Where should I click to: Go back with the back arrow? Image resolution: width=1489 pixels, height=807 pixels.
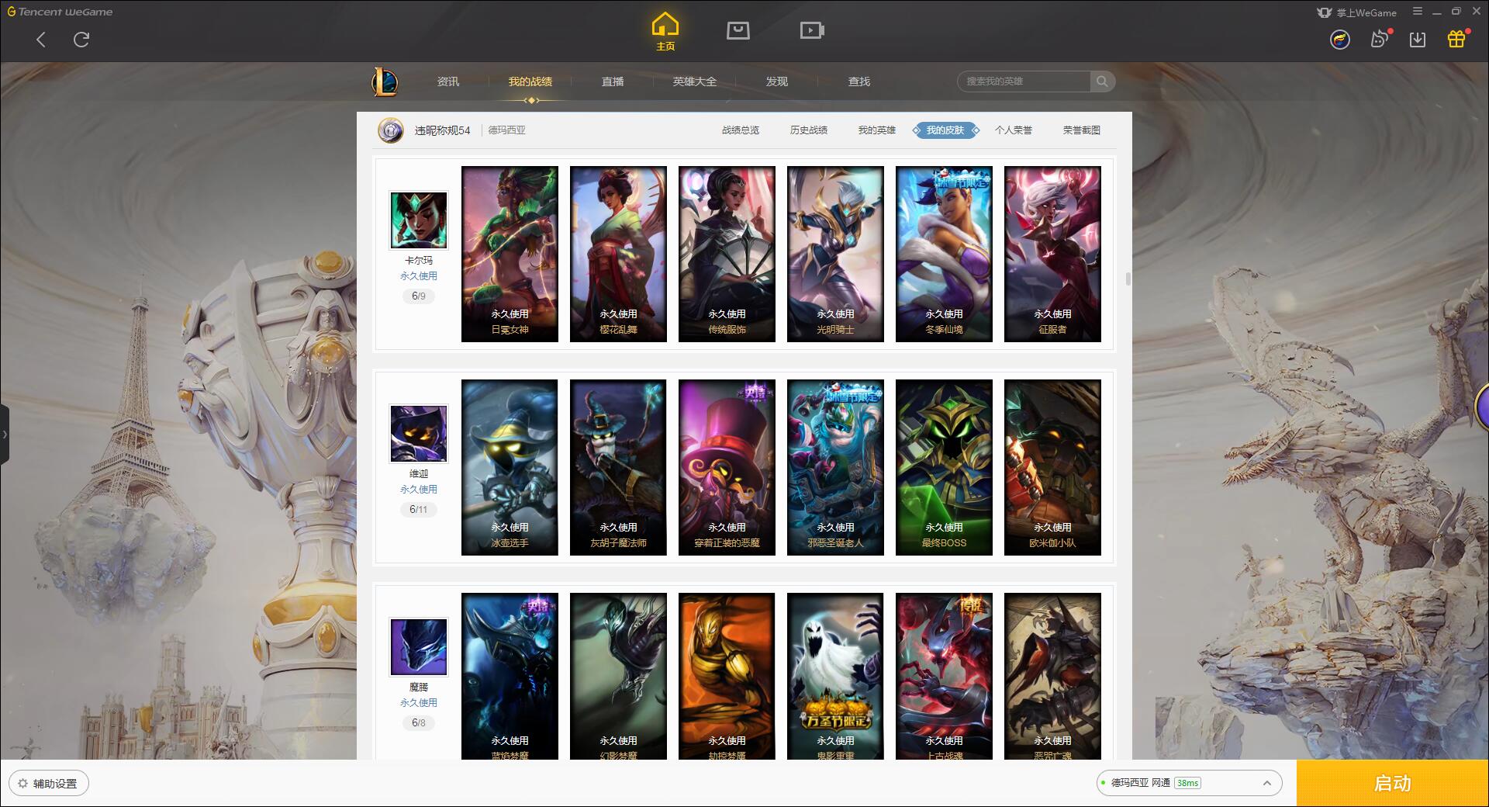pyautogui.click(x=41, y=40)
